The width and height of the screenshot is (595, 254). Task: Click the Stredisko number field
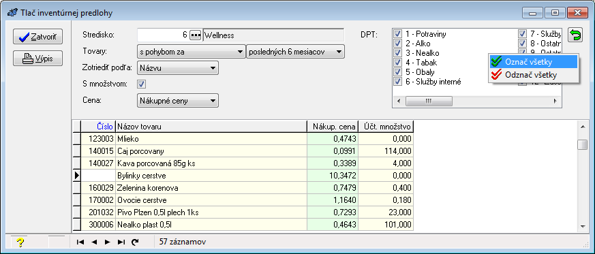tap(163, 35)
